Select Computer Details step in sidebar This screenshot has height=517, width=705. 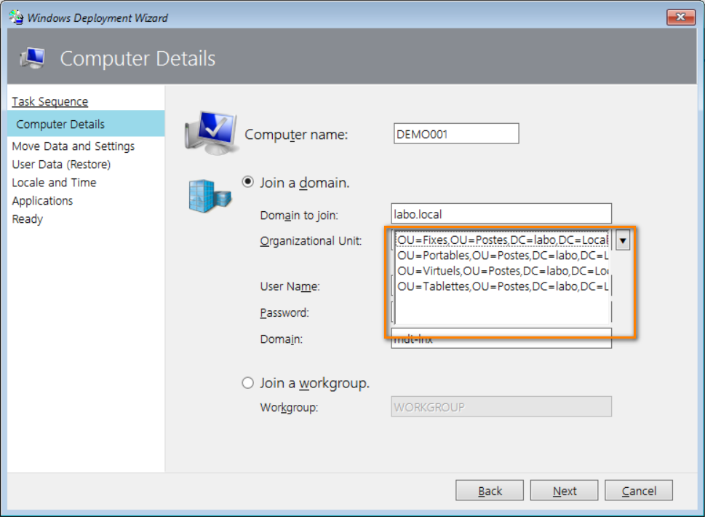[x=86, y=124]
